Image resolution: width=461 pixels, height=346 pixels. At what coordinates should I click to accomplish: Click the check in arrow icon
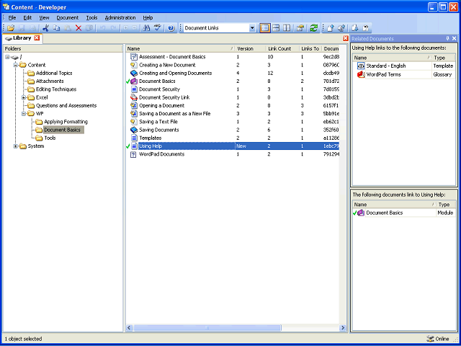(x=331, y=28)
